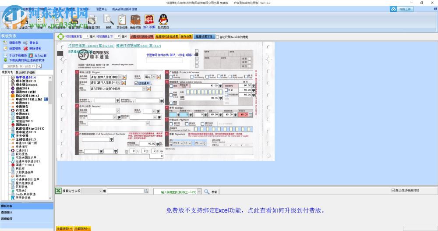Edit shipper company field pencil icon

(124, 77)
